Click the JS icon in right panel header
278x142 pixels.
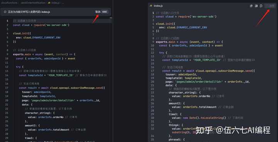tap(151, 6)
